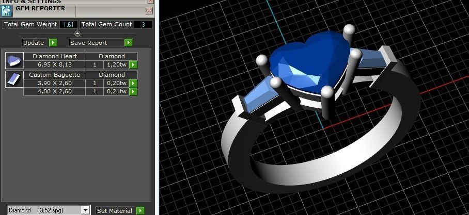Click green arrow beside 0,20tw

click(133, 84)
